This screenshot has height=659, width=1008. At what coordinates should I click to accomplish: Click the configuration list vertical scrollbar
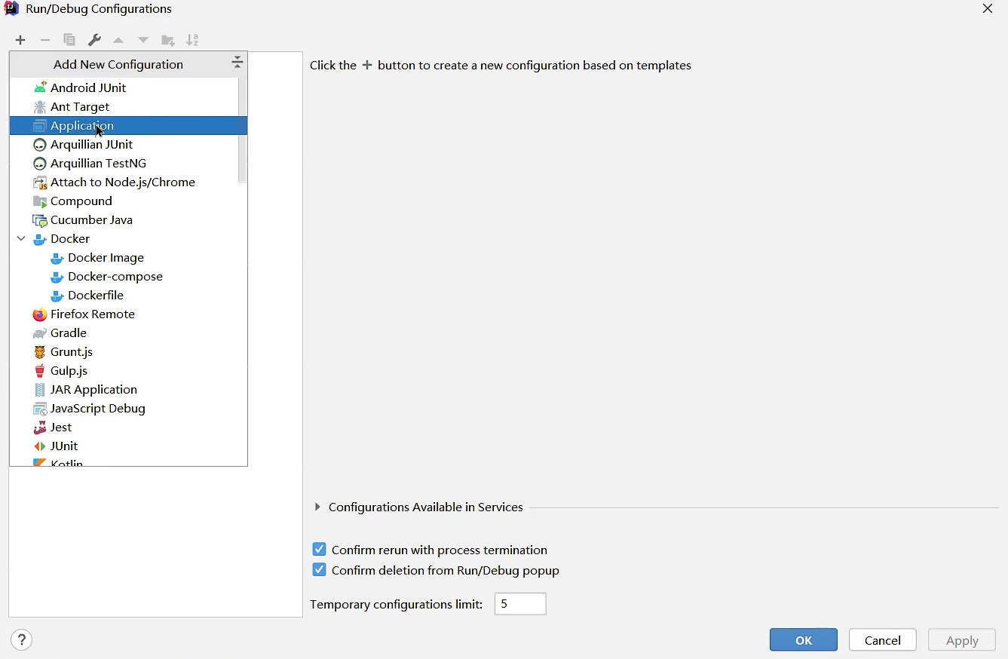coord(243,131)
